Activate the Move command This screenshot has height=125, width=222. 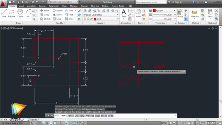(45, 11)
